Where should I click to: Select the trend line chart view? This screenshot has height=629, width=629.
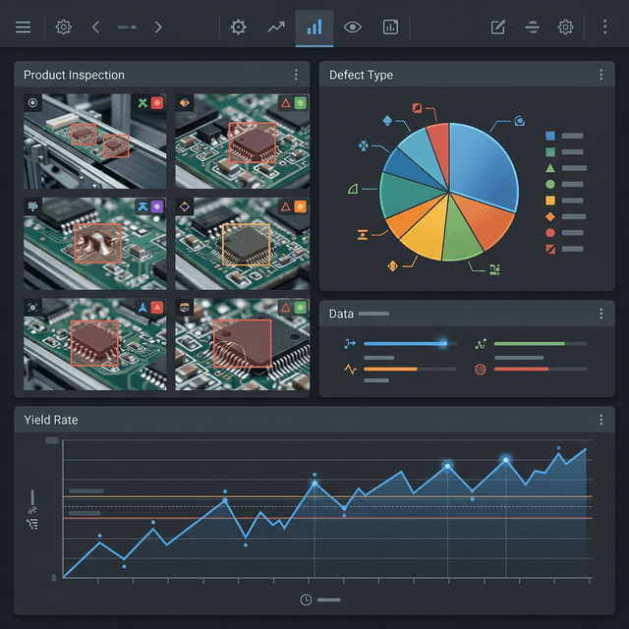coord(276,28)
